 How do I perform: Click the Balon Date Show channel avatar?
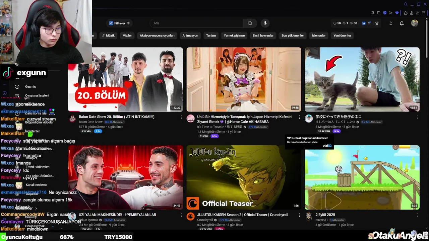pos(72,118)
